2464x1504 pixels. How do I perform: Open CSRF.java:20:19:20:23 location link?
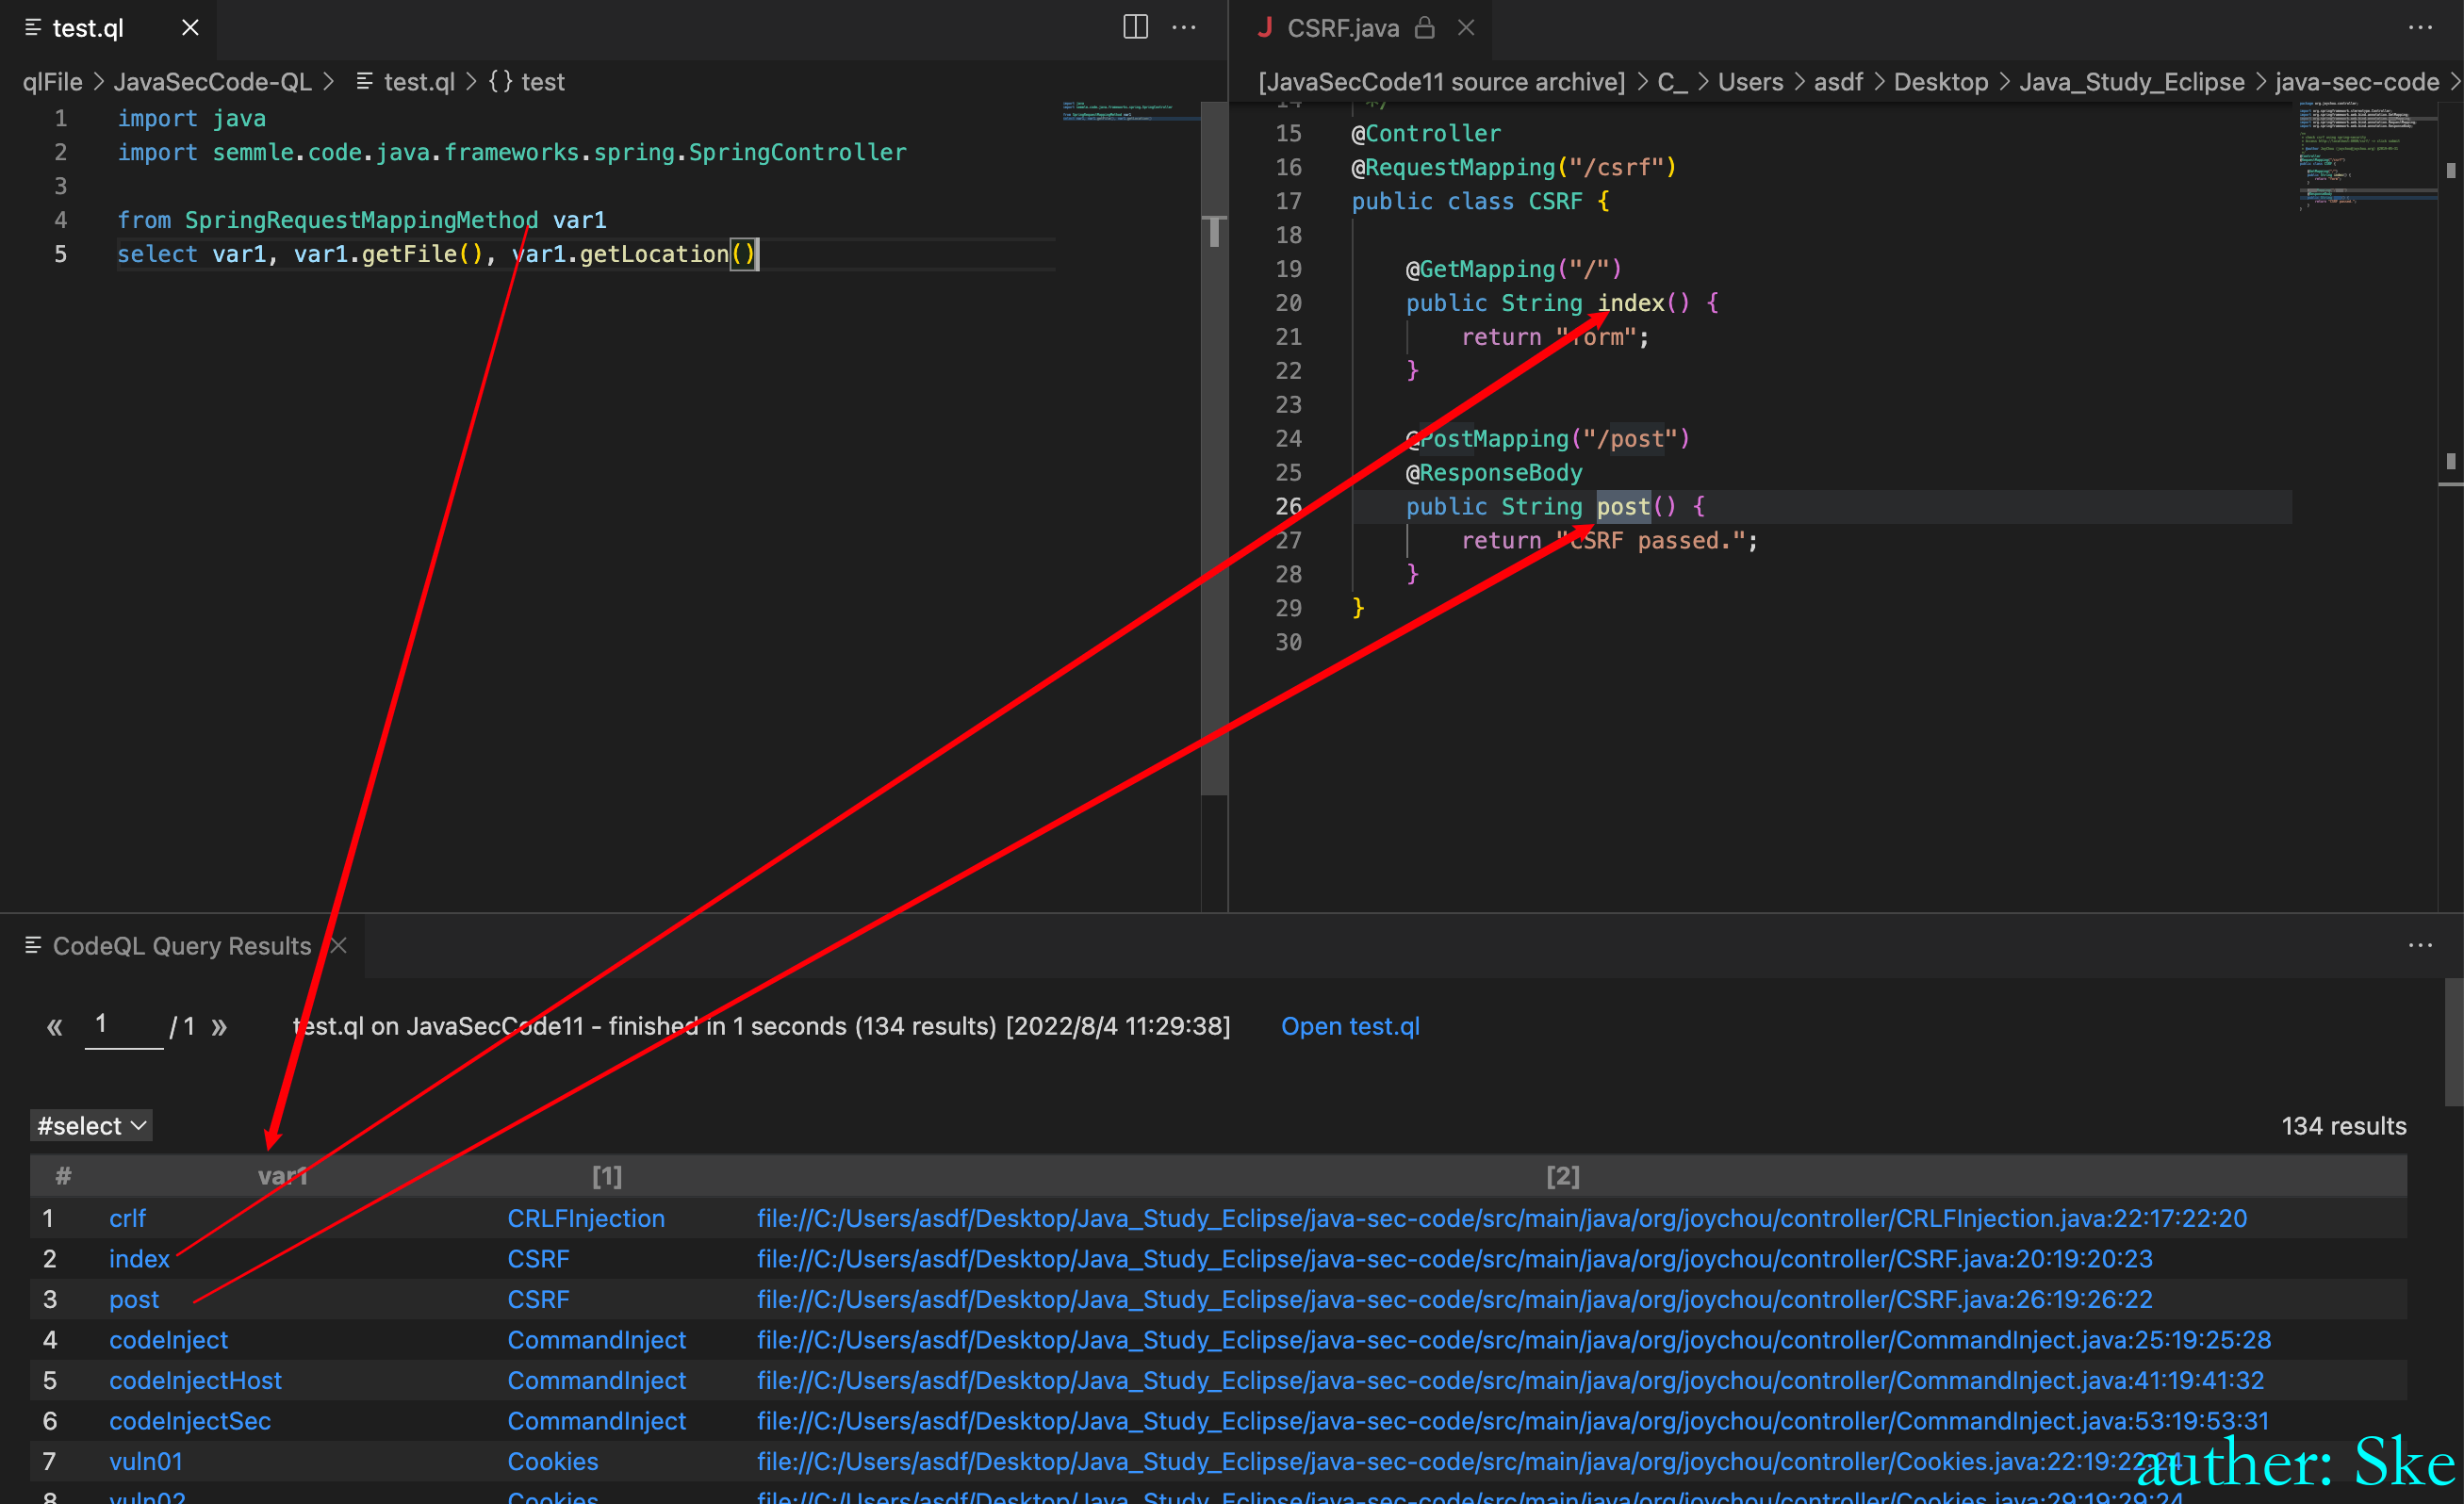pos(1455,1259)
